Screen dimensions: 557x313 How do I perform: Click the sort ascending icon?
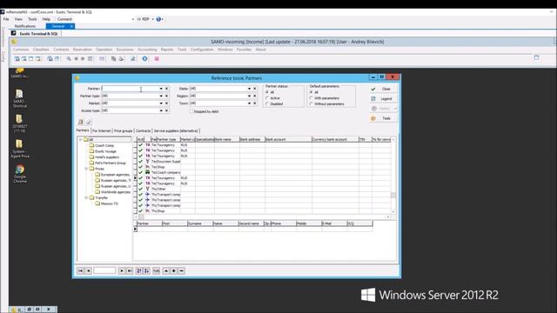coord(139,270)
